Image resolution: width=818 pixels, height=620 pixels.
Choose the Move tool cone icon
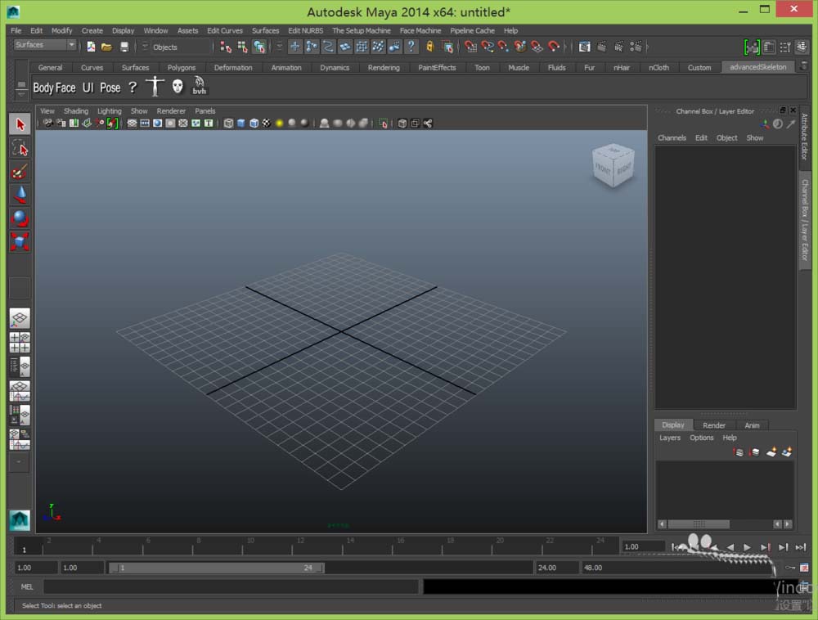[20, 195]
